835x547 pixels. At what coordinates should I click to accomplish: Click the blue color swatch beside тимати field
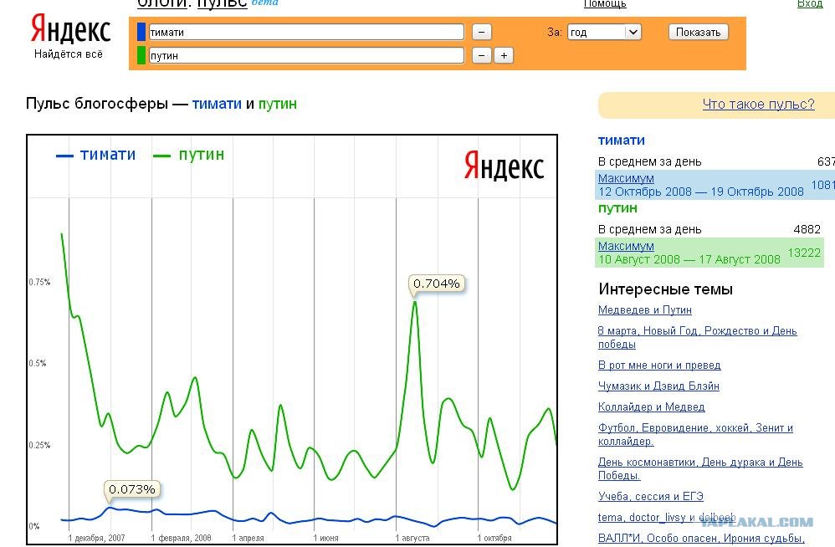pos(141,32)
